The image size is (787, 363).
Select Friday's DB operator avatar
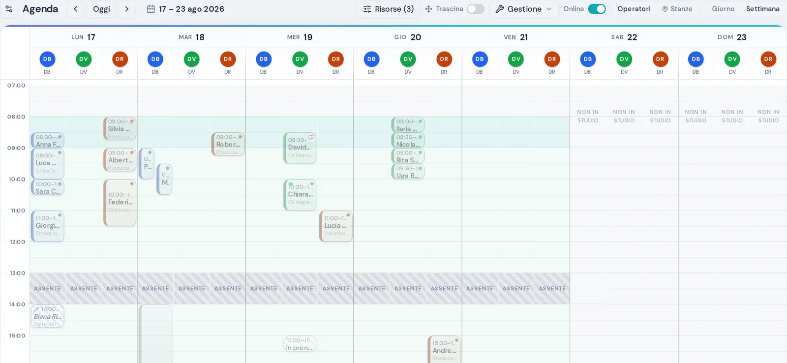pyautogui.click(x=480, y=59)
